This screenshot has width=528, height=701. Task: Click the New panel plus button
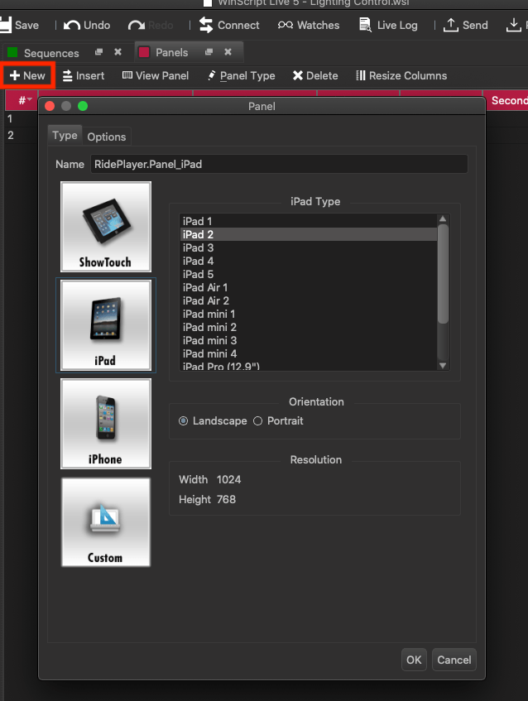pos(27,75)
